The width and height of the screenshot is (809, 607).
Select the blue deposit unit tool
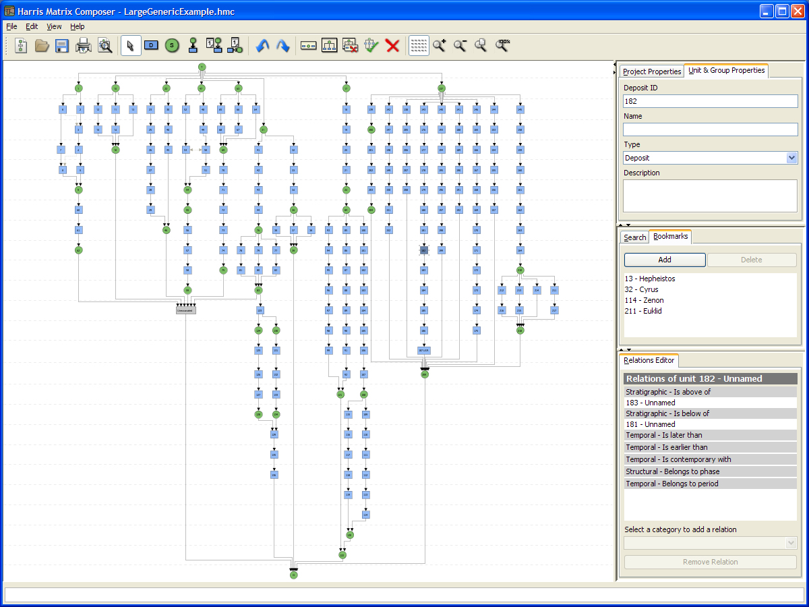pos(152,46)
